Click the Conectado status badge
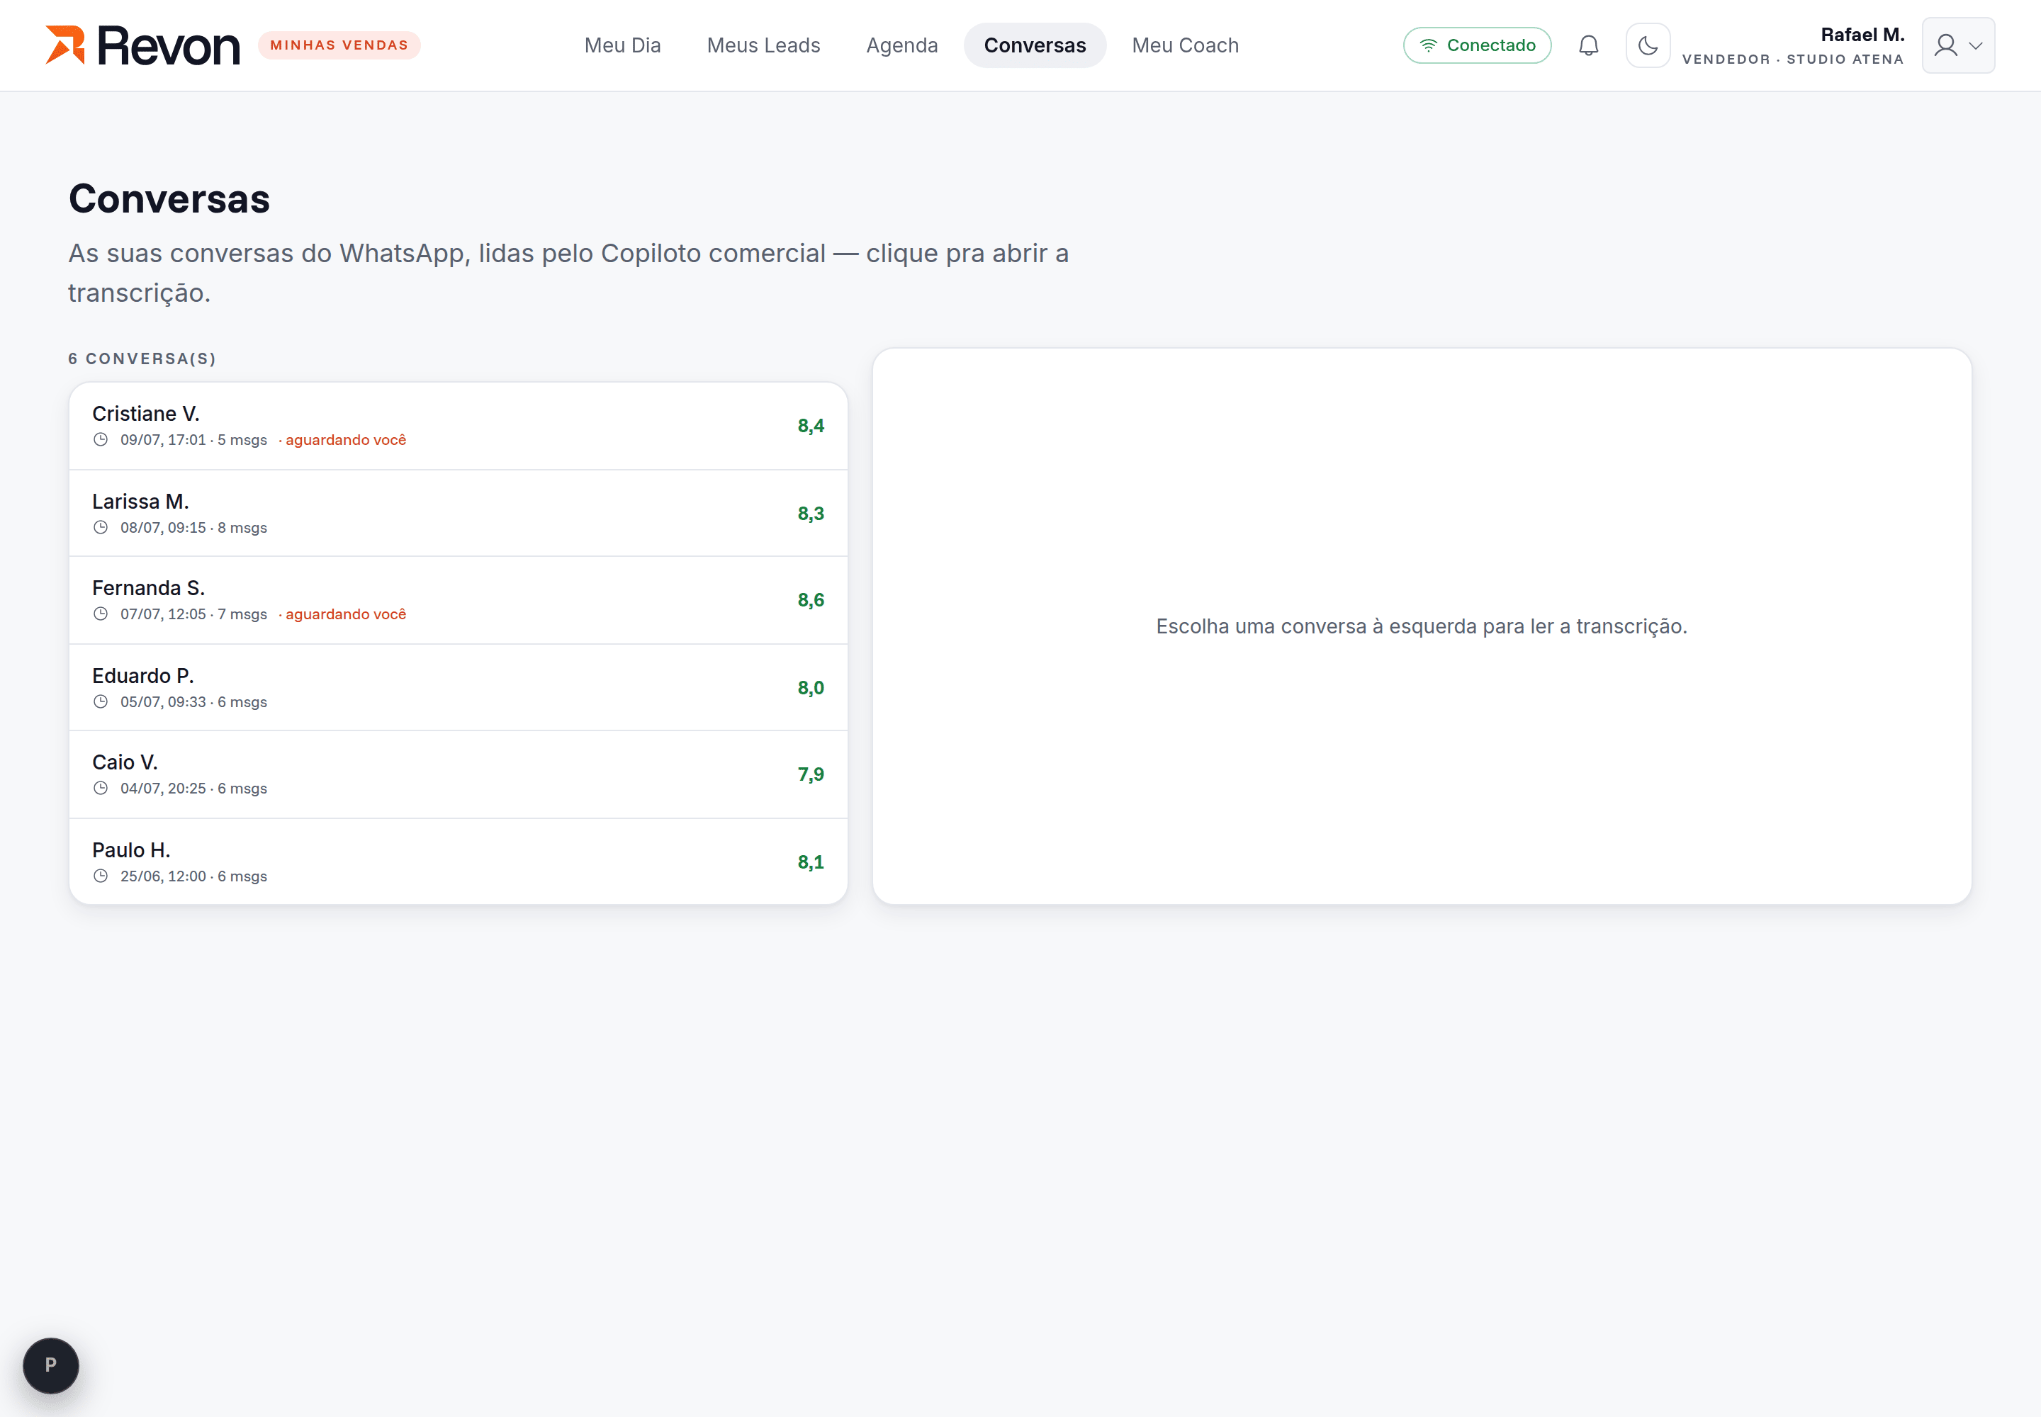The width and height of the screenshot is (2041, 1417). (1477, 45)
